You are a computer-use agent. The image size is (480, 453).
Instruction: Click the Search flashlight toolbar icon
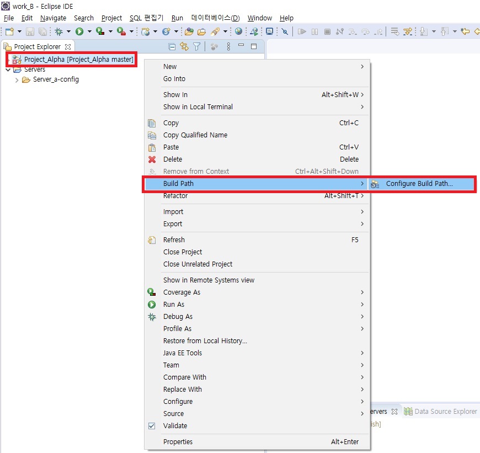215,31
